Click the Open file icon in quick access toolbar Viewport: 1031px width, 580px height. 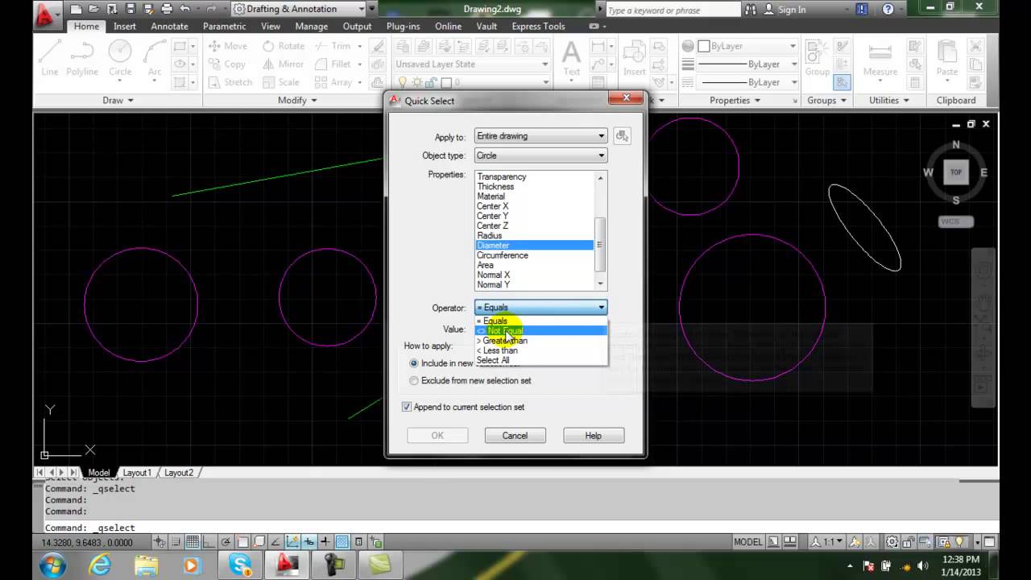pyautogui.click(x=93, y=9)
